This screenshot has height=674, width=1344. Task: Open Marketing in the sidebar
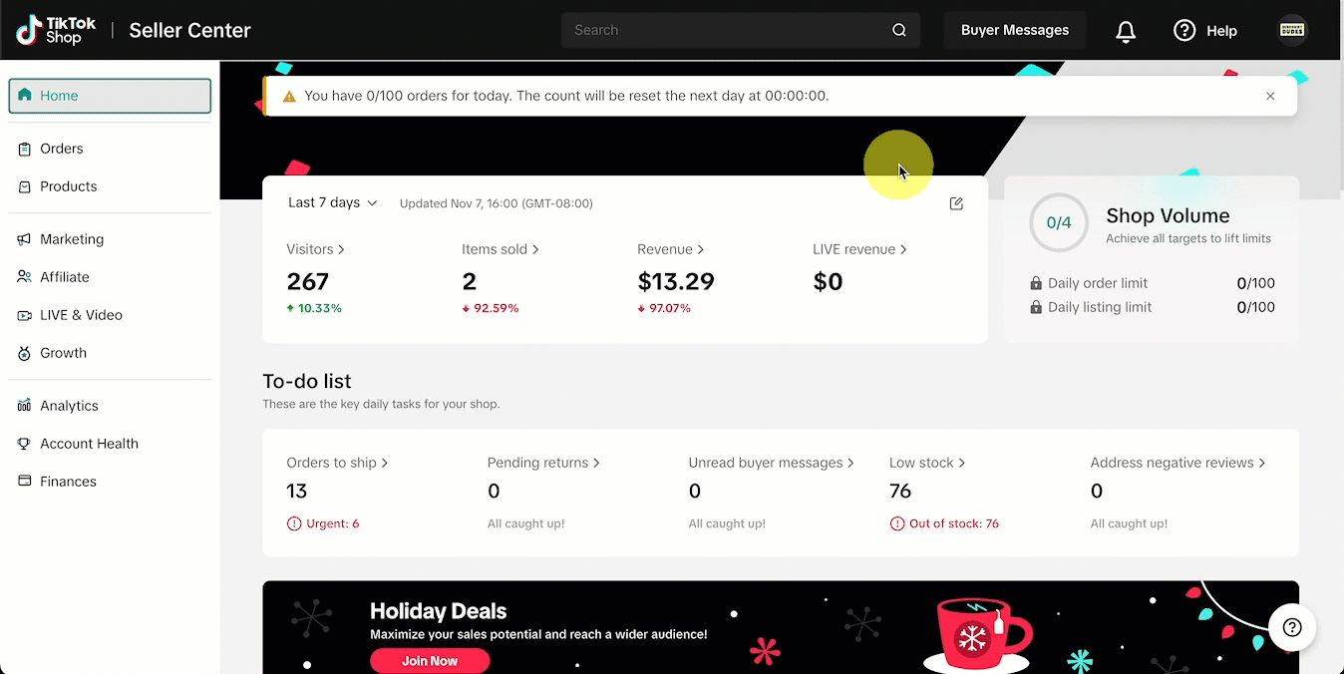pyautogui.click(x=72, y=239)
